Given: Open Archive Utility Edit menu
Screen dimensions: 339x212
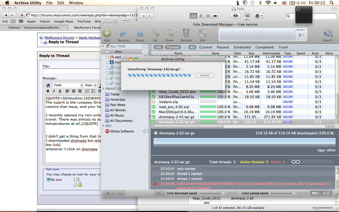Looking at the screenshot, I should [61, 3].
